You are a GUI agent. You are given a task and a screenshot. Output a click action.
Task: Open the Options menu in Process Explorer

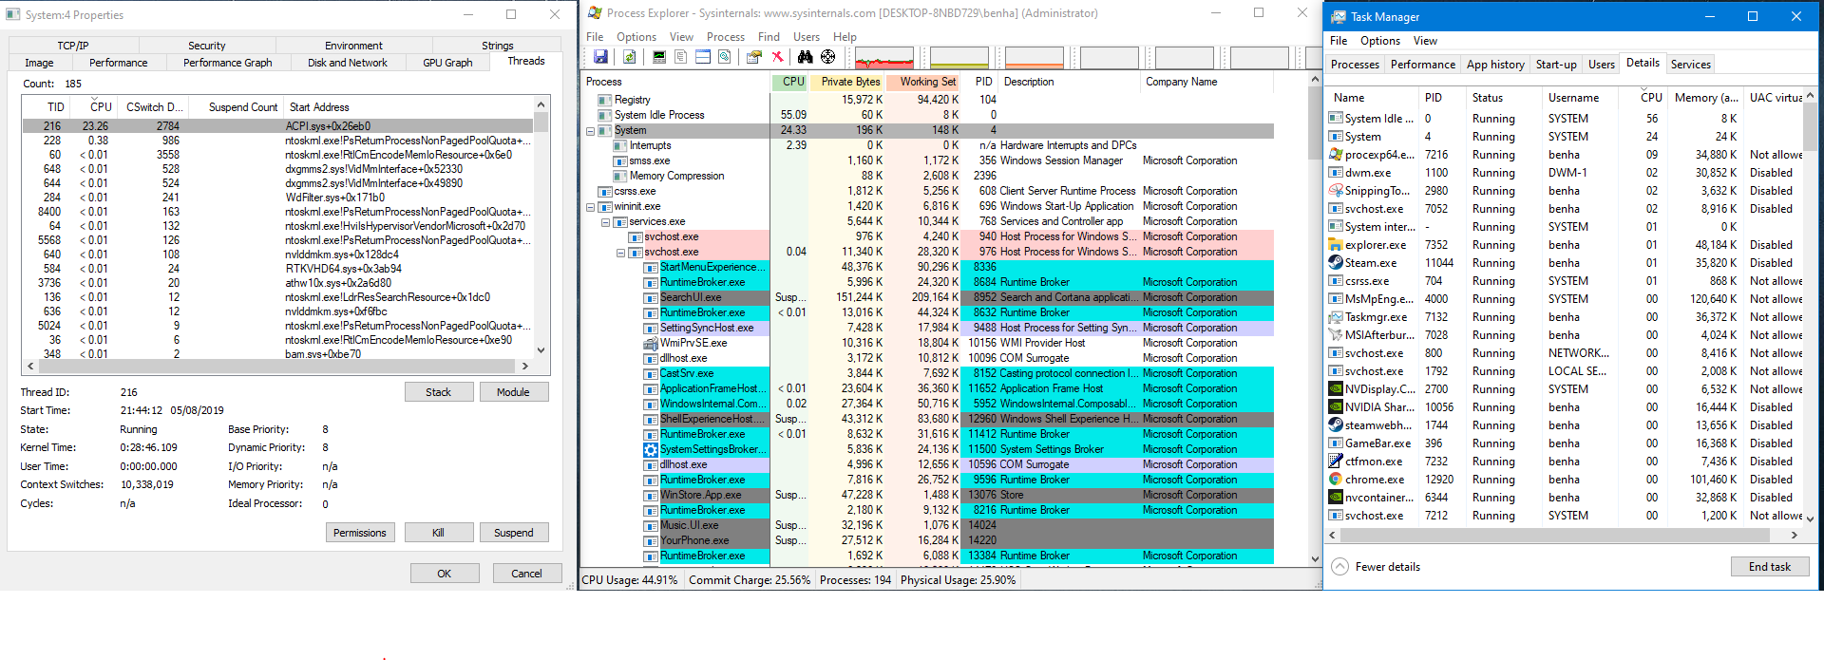[636, 37]
